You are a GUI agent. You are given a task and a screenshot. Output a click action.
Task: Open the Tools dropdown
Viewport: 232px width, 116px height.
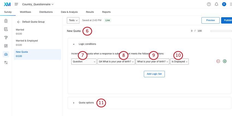pyautogui.click(x=73, y=20)
